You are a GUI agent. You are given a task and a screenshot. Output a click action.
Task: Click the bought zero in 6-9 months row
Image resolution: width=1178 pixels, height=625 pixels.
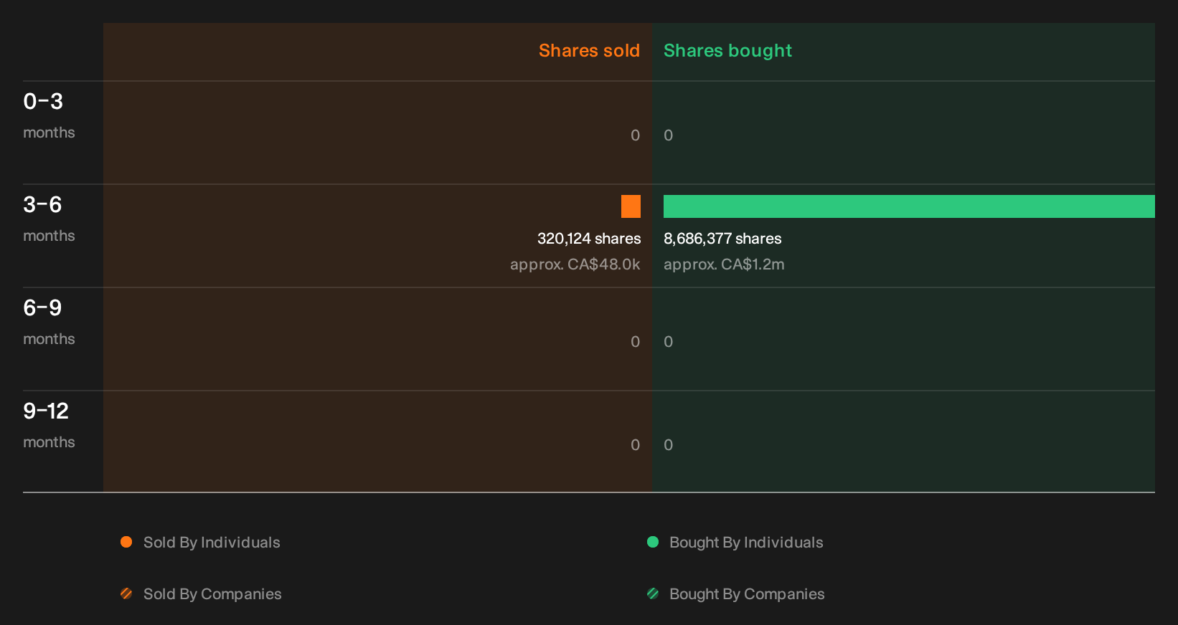pyautogui.click(x=668, y=342)
